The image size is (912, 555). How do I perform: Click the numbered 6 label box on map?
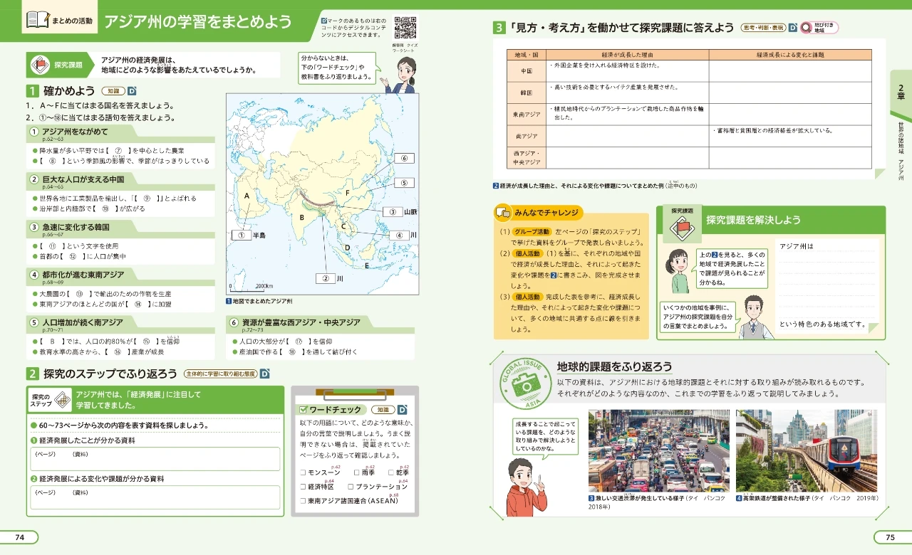pyautogui.click(x=404, y=158)
